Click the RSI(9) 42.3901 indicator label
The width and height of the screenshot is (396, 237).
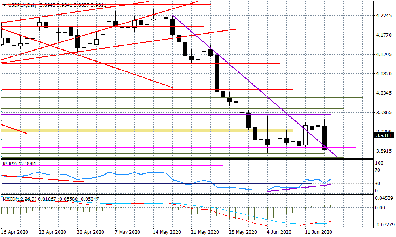click(x=19, y=164)
